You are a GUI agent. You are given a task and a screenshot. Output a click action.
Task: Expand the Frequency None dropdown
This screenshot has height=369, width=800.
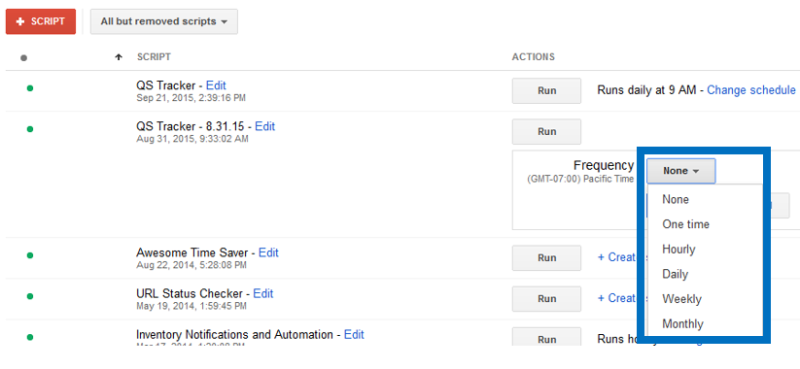(681, 171)
